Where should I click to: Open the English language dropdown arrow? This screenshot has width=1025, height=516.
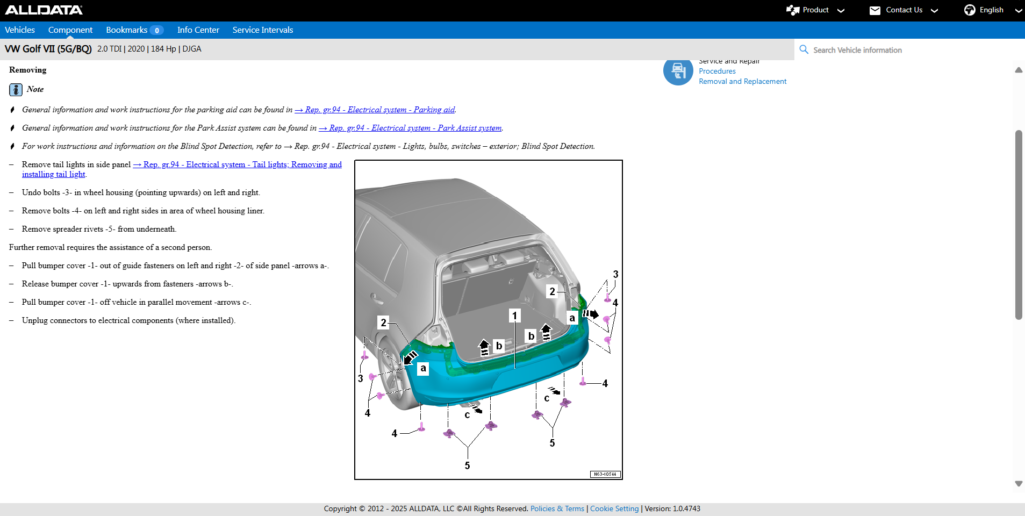click(x=1018, y=11)
